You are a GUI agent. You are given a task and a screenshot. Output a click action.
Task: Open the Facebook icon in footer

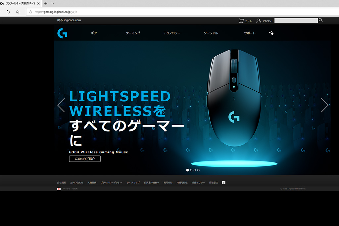(224, 183)
